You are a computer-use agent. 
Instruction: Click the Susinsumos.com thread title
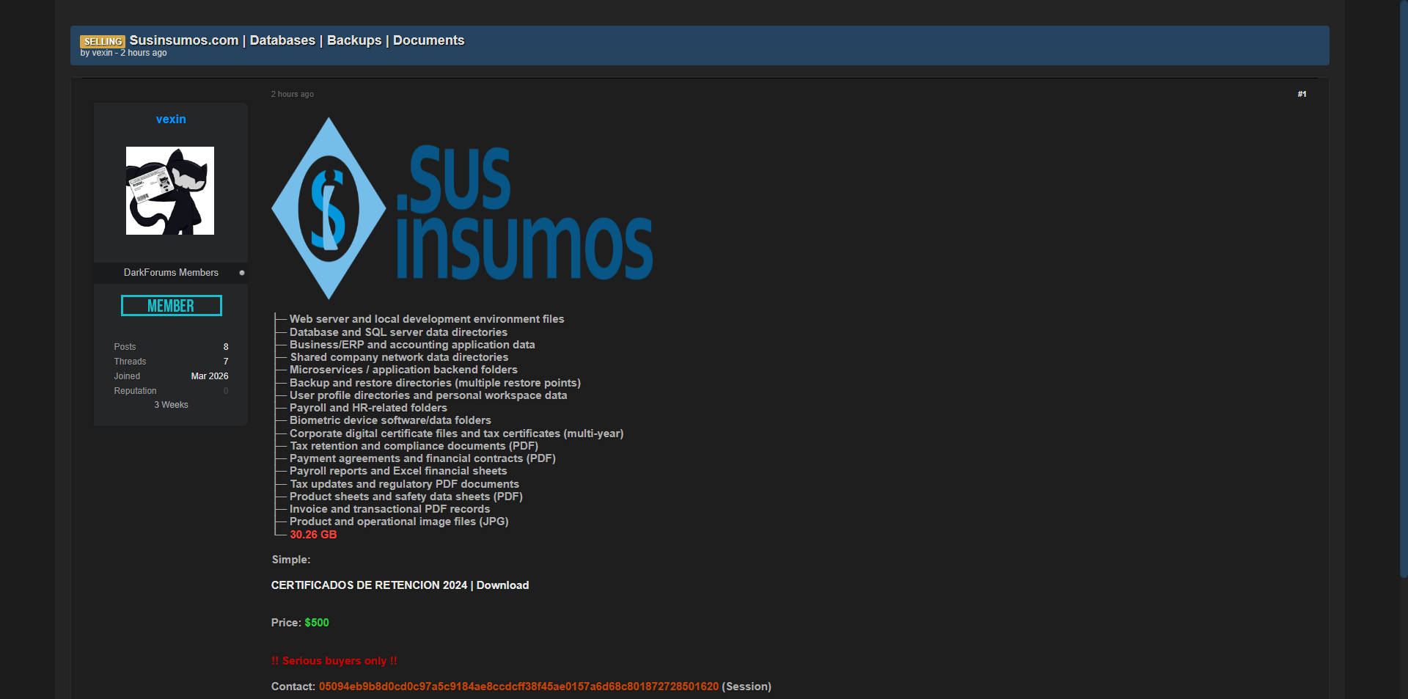click(296, 40)
